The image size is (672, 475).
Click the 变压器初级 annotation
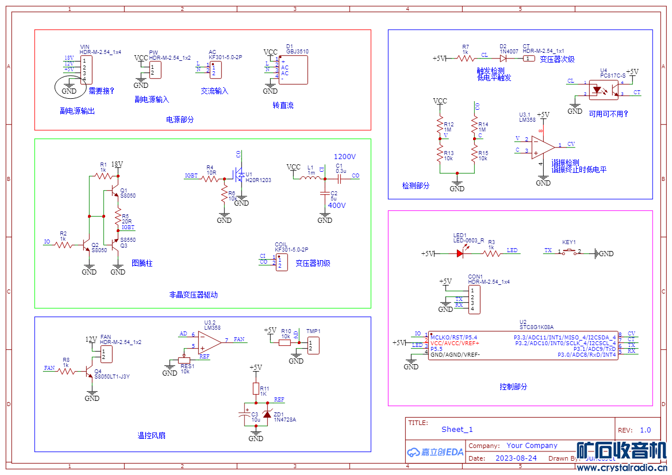point(313,263)
